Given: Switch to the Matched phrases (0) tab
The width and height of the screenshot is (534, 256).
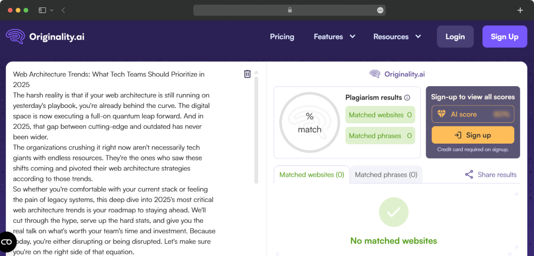Looking at the screenshot, I should click(x=386, y=174).
